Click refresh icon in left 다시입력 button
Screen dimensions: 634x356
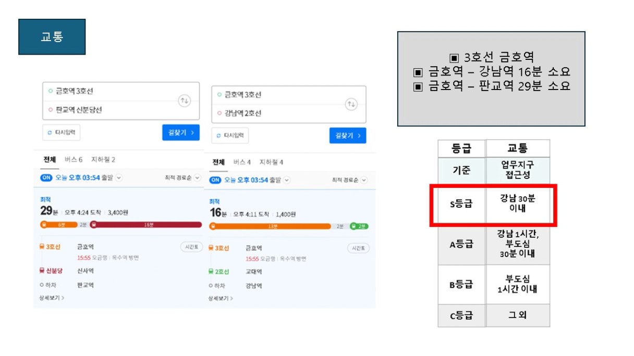coord(50,133)
